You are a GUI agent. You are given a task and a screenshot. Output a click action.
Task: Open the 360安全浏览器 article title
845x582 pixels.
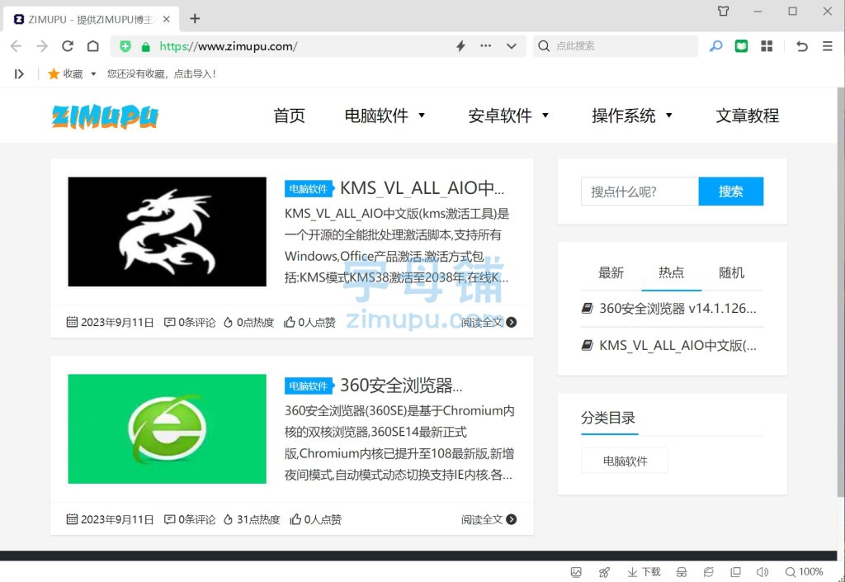click(401, 386)
